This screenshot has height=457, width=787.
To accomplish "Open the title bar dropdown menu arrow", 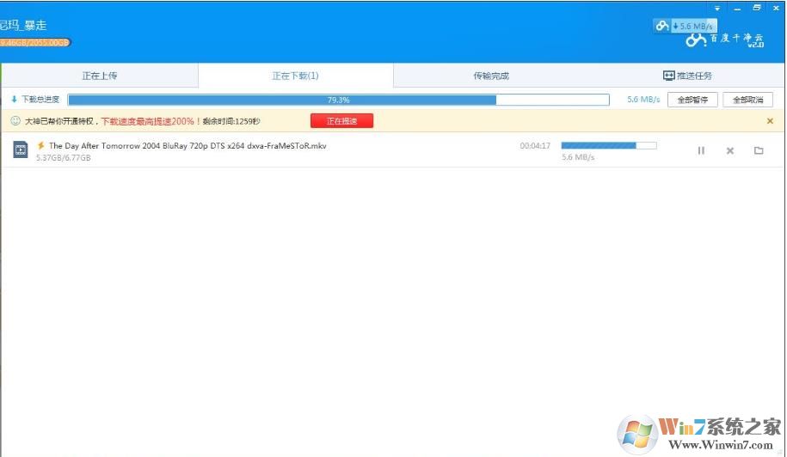I will point(717,8).
